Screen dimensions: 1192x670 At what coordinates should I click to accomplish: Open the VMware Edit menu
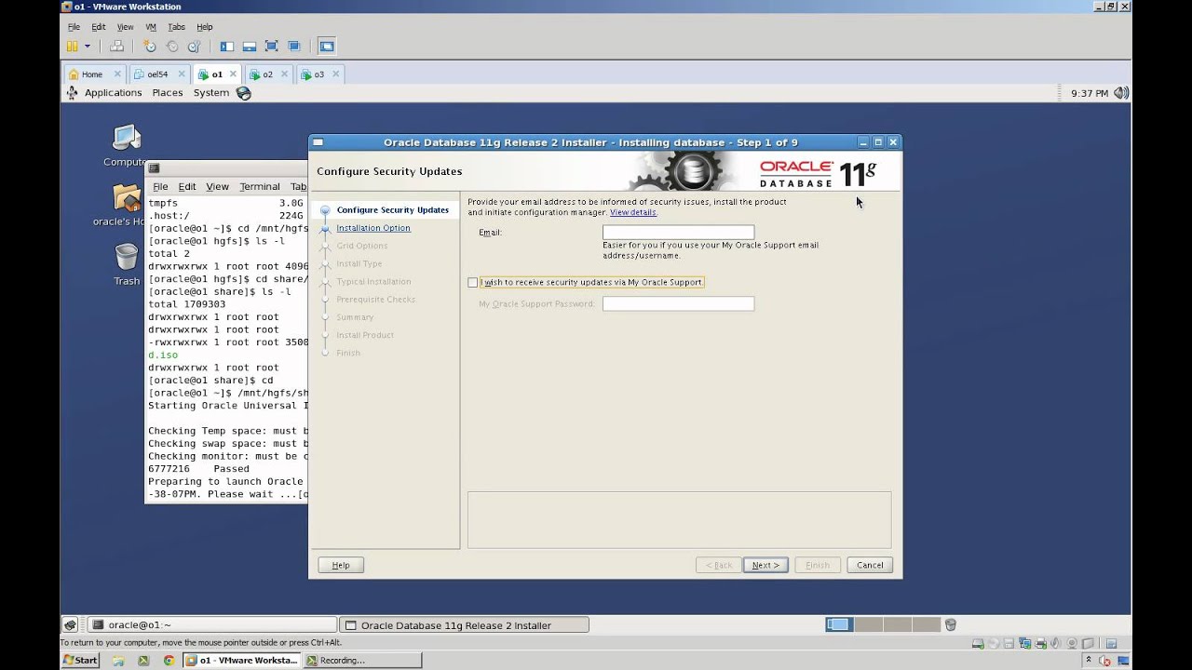pyautogui.click(x=100, y=27)
